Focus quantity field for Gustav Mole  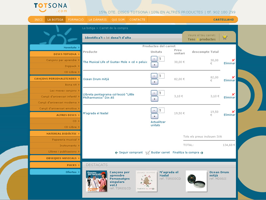[x=162, y=59]
